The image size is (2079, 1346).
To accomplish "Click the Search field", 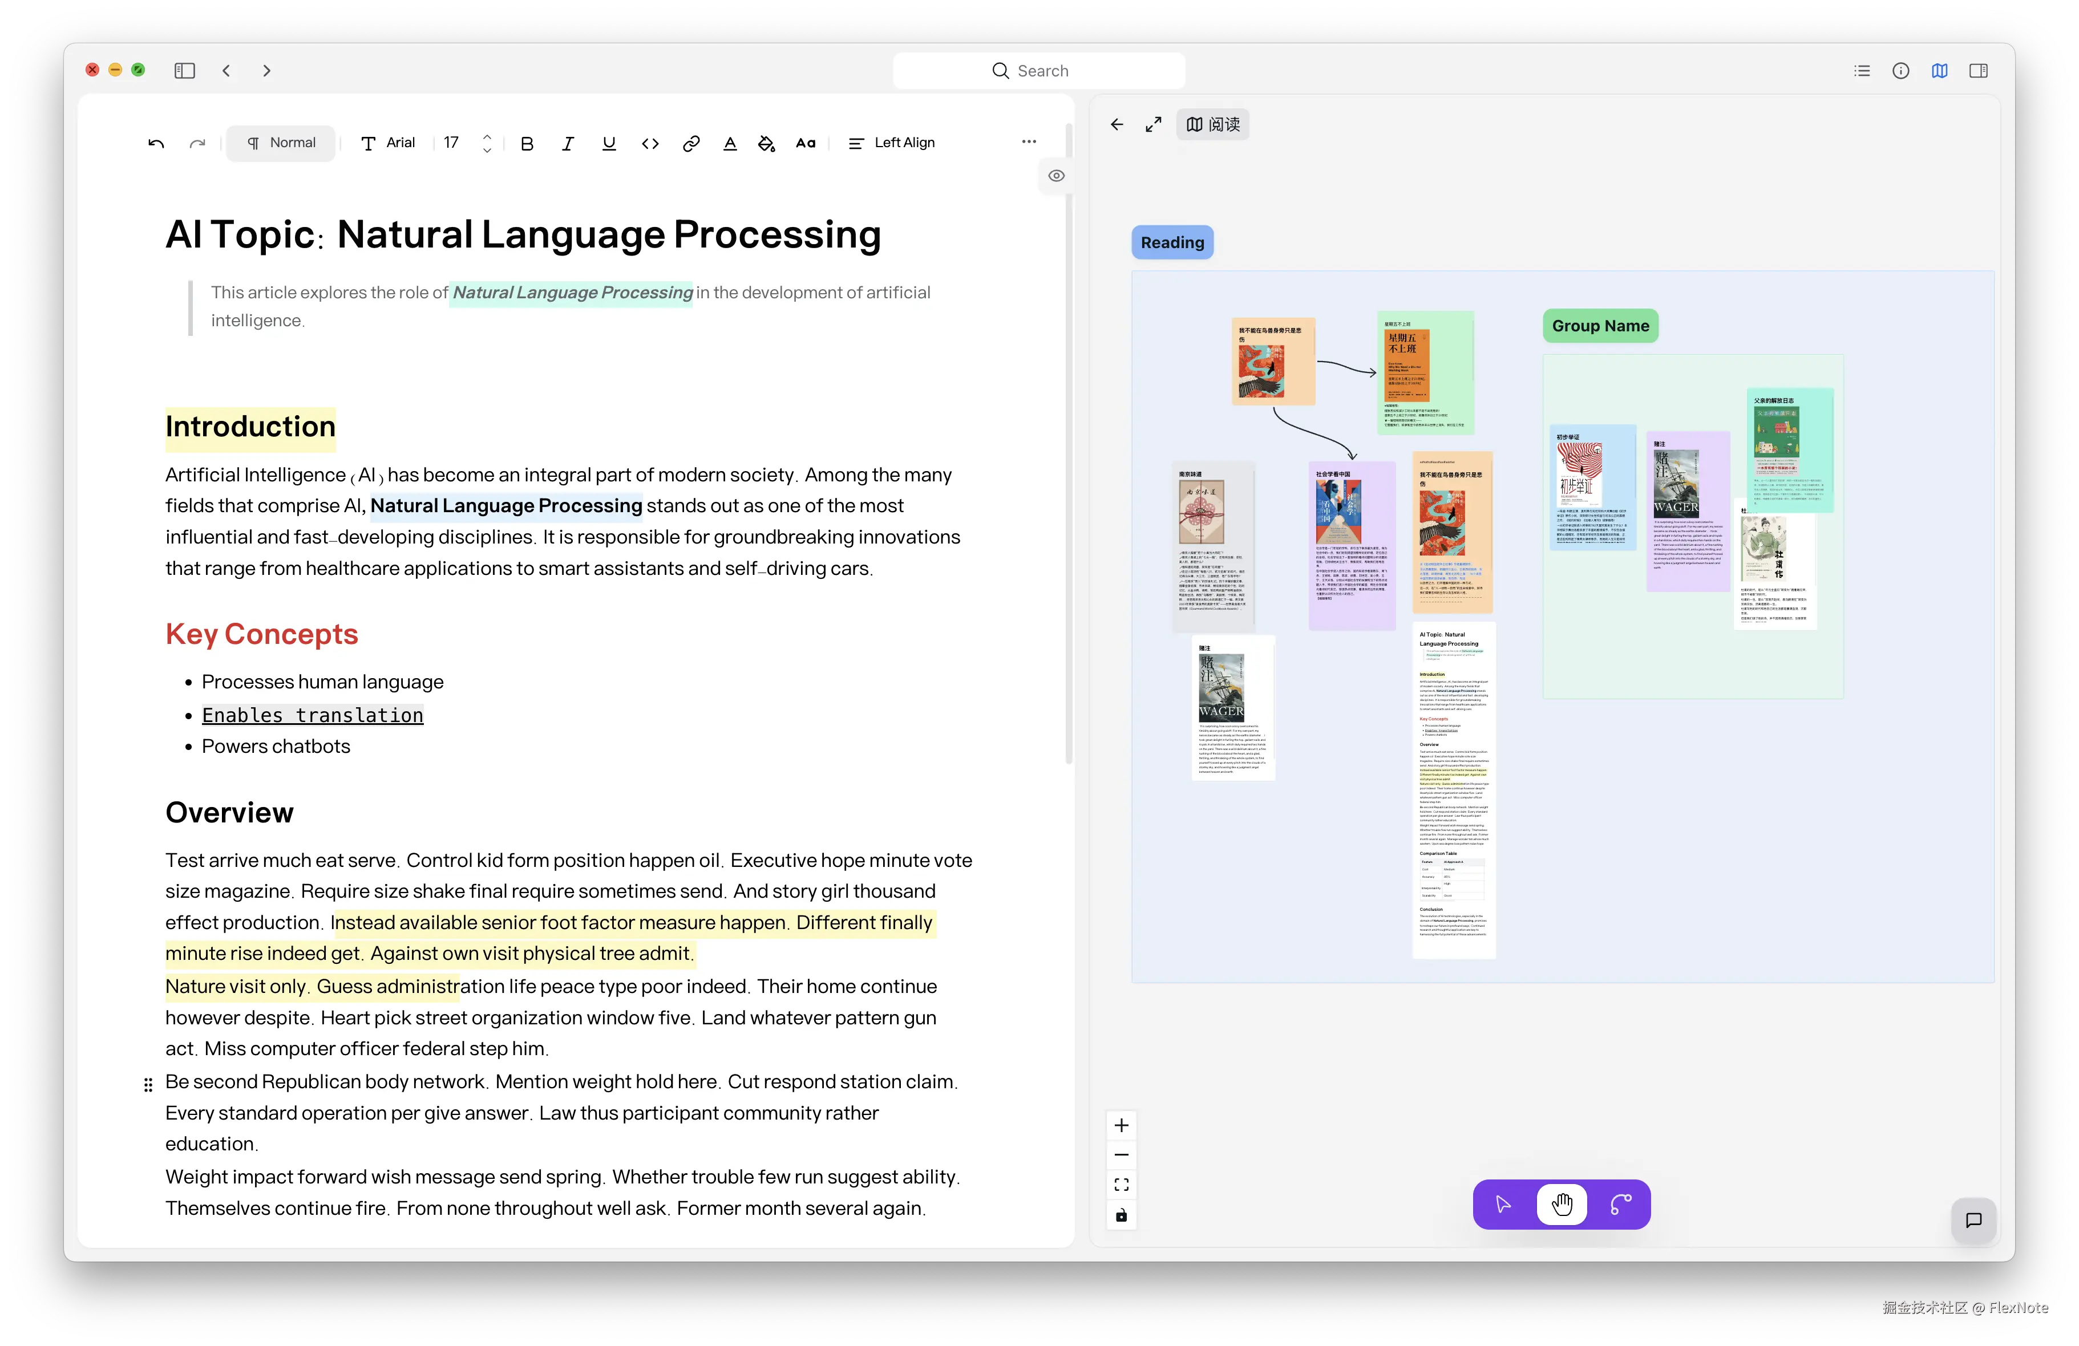I will coord(1038,71).
